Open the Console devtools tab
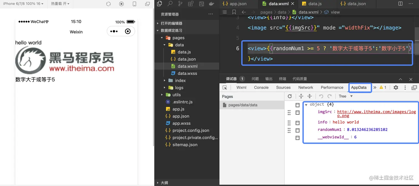 (x=261, y=87)
